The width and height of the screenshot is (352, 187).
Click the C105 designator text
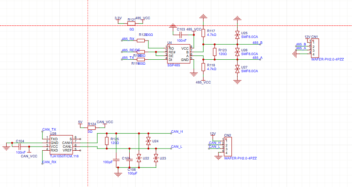[x=126, y=158]
